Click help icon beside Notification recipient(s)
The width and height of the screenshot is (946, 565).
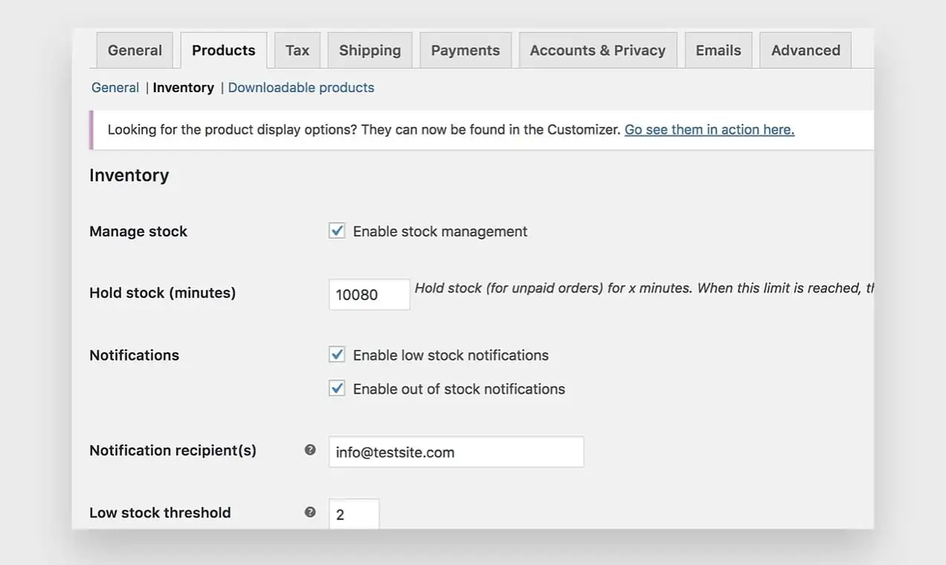click(310, 450)
